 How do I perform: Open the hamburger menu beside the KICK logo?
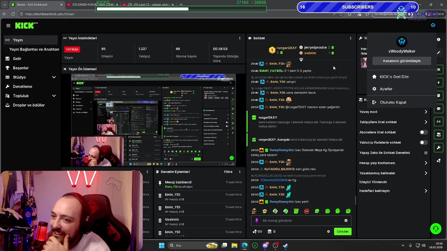click(x=8, y=25)
